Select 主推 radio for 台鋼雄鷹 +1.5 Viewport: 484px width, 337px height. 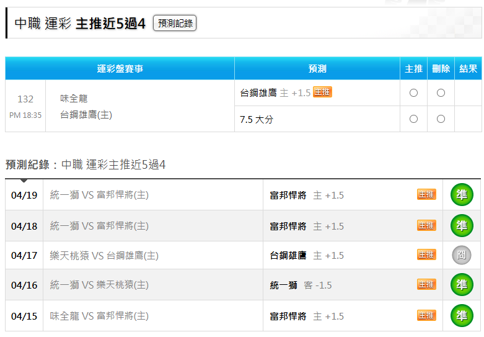pos(413,93)
